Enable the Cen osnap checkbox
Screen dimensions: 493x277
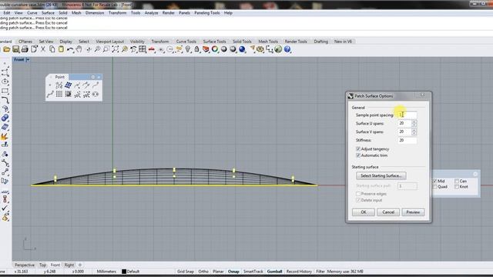pos(457,182)
